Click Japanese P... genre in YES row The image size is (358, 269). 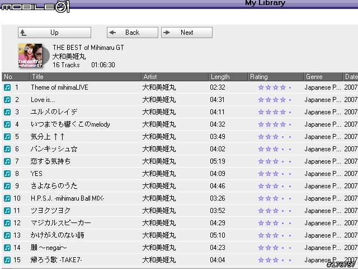[x=323, y=174]
